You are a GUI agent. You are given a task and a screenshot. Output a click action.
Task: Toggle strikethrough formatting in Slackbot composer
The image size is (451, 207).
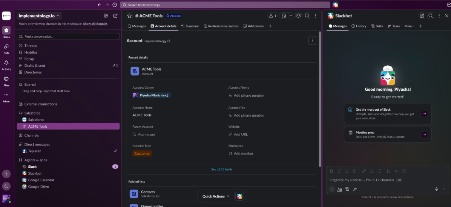tap(354, 171)
